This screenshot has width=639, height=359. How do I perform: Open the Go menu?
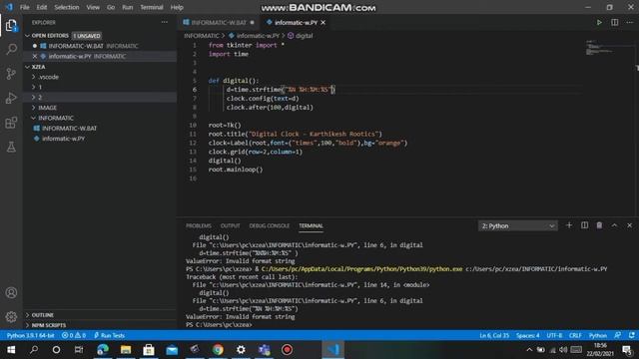tap(111, 7)
